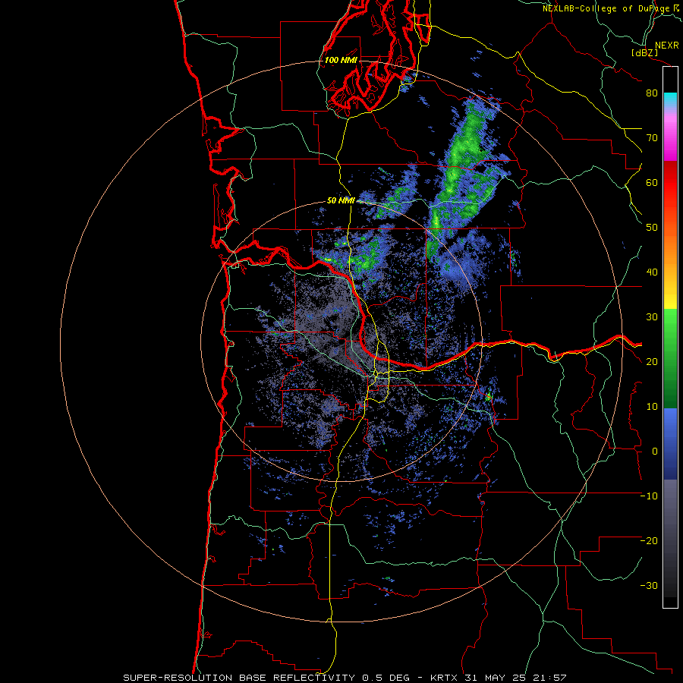The height and width of the screenshot is (683, 683).
Task: Click the 40 value on the dBZ scale
Action: pyautogui.click(x=652, y=272)
